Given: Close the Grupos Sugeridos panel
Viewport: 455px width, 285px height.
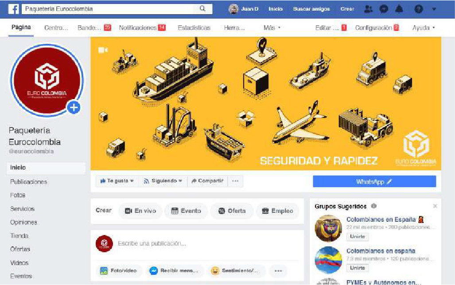Looking at the screenshot, I should pyautogui.click(x=435, y=206).
